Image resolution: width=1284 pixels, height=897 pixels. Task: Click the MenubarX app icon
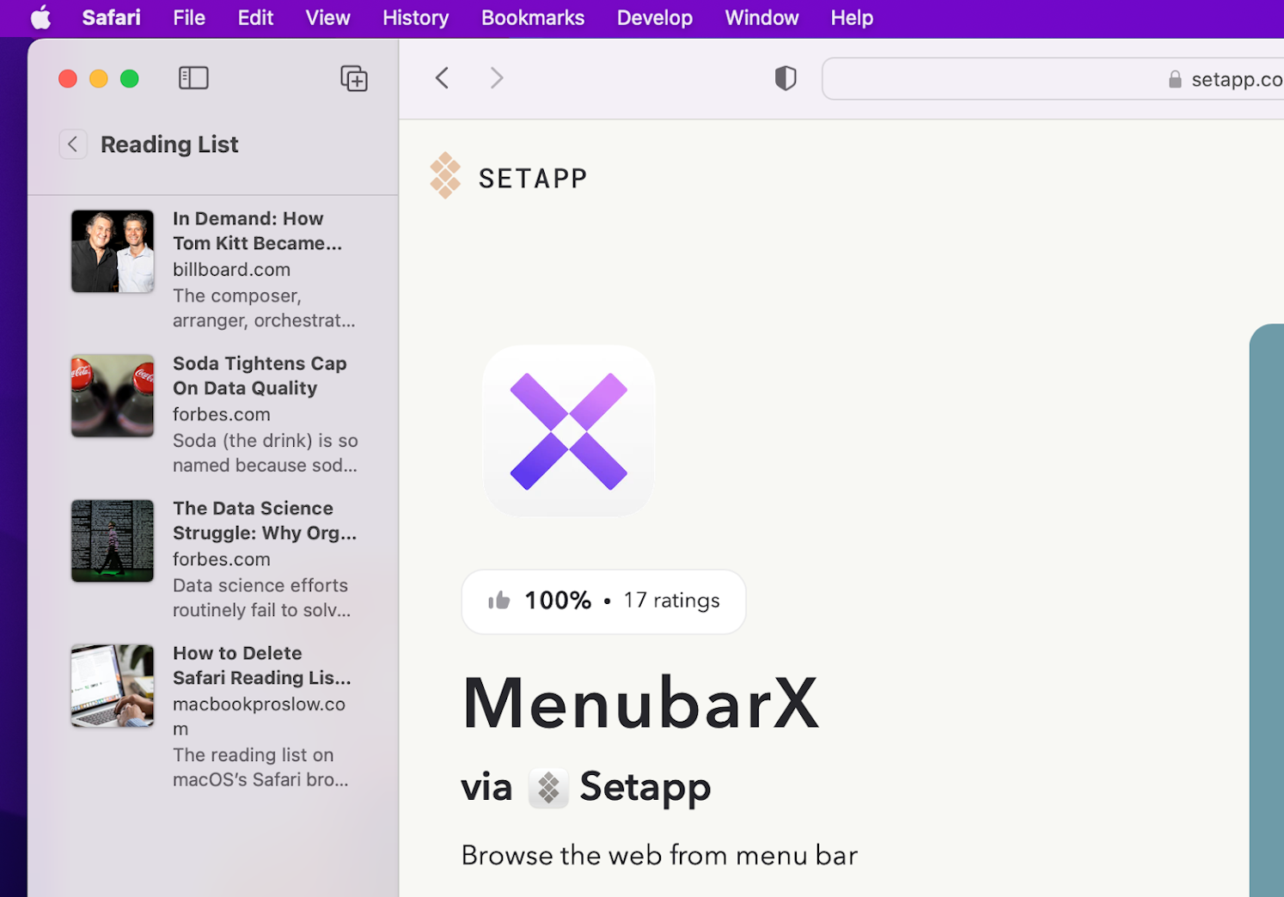pyautogui.click(x=568, y=430)
